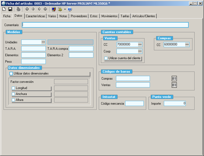Image resolution: width=204 pixels, height=156 pixels.
Task: Click the Anchura value field
Action: click(71, 94)
